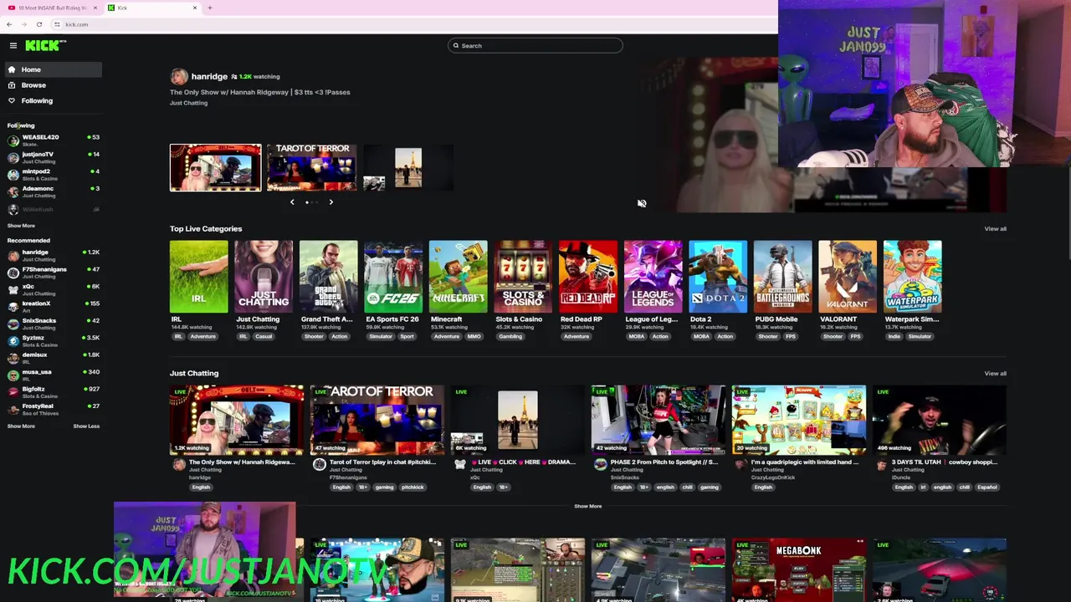Open the Slots & Casino category card
1071x602 pixels.
click(523, 277)
